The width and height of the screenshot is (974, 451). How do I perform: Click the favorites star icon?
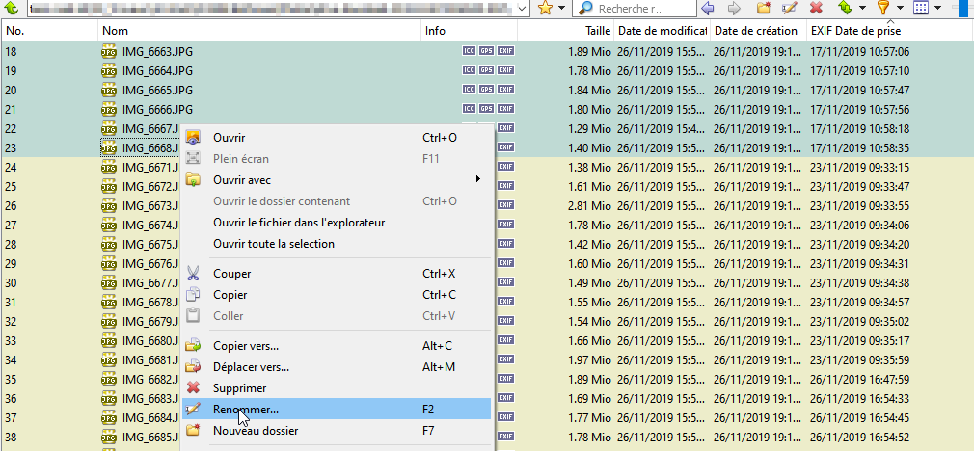(545, 9)
